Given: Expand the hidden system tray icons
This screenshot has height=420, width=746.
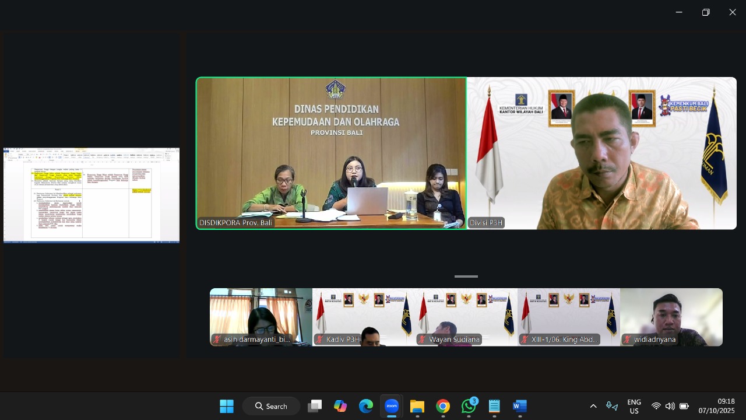Looking at the screenshot, I should click(593, 406).
